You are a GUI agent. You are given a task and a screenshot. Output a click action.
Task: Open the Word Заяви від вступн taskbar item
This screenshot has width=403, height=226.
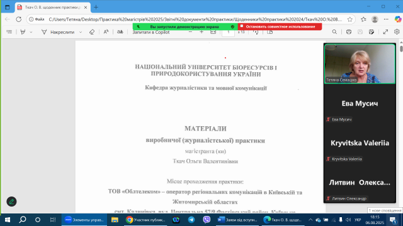point(237,220)
